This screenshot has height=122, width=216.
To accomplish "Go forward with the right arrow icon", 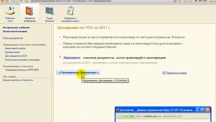I will click(x=18, y=1).
